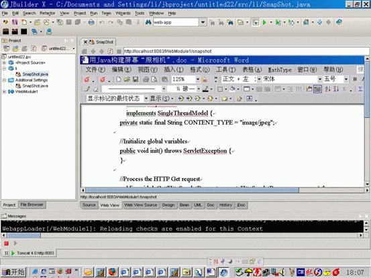Switch to the File Browser tab

pos(32,205)
